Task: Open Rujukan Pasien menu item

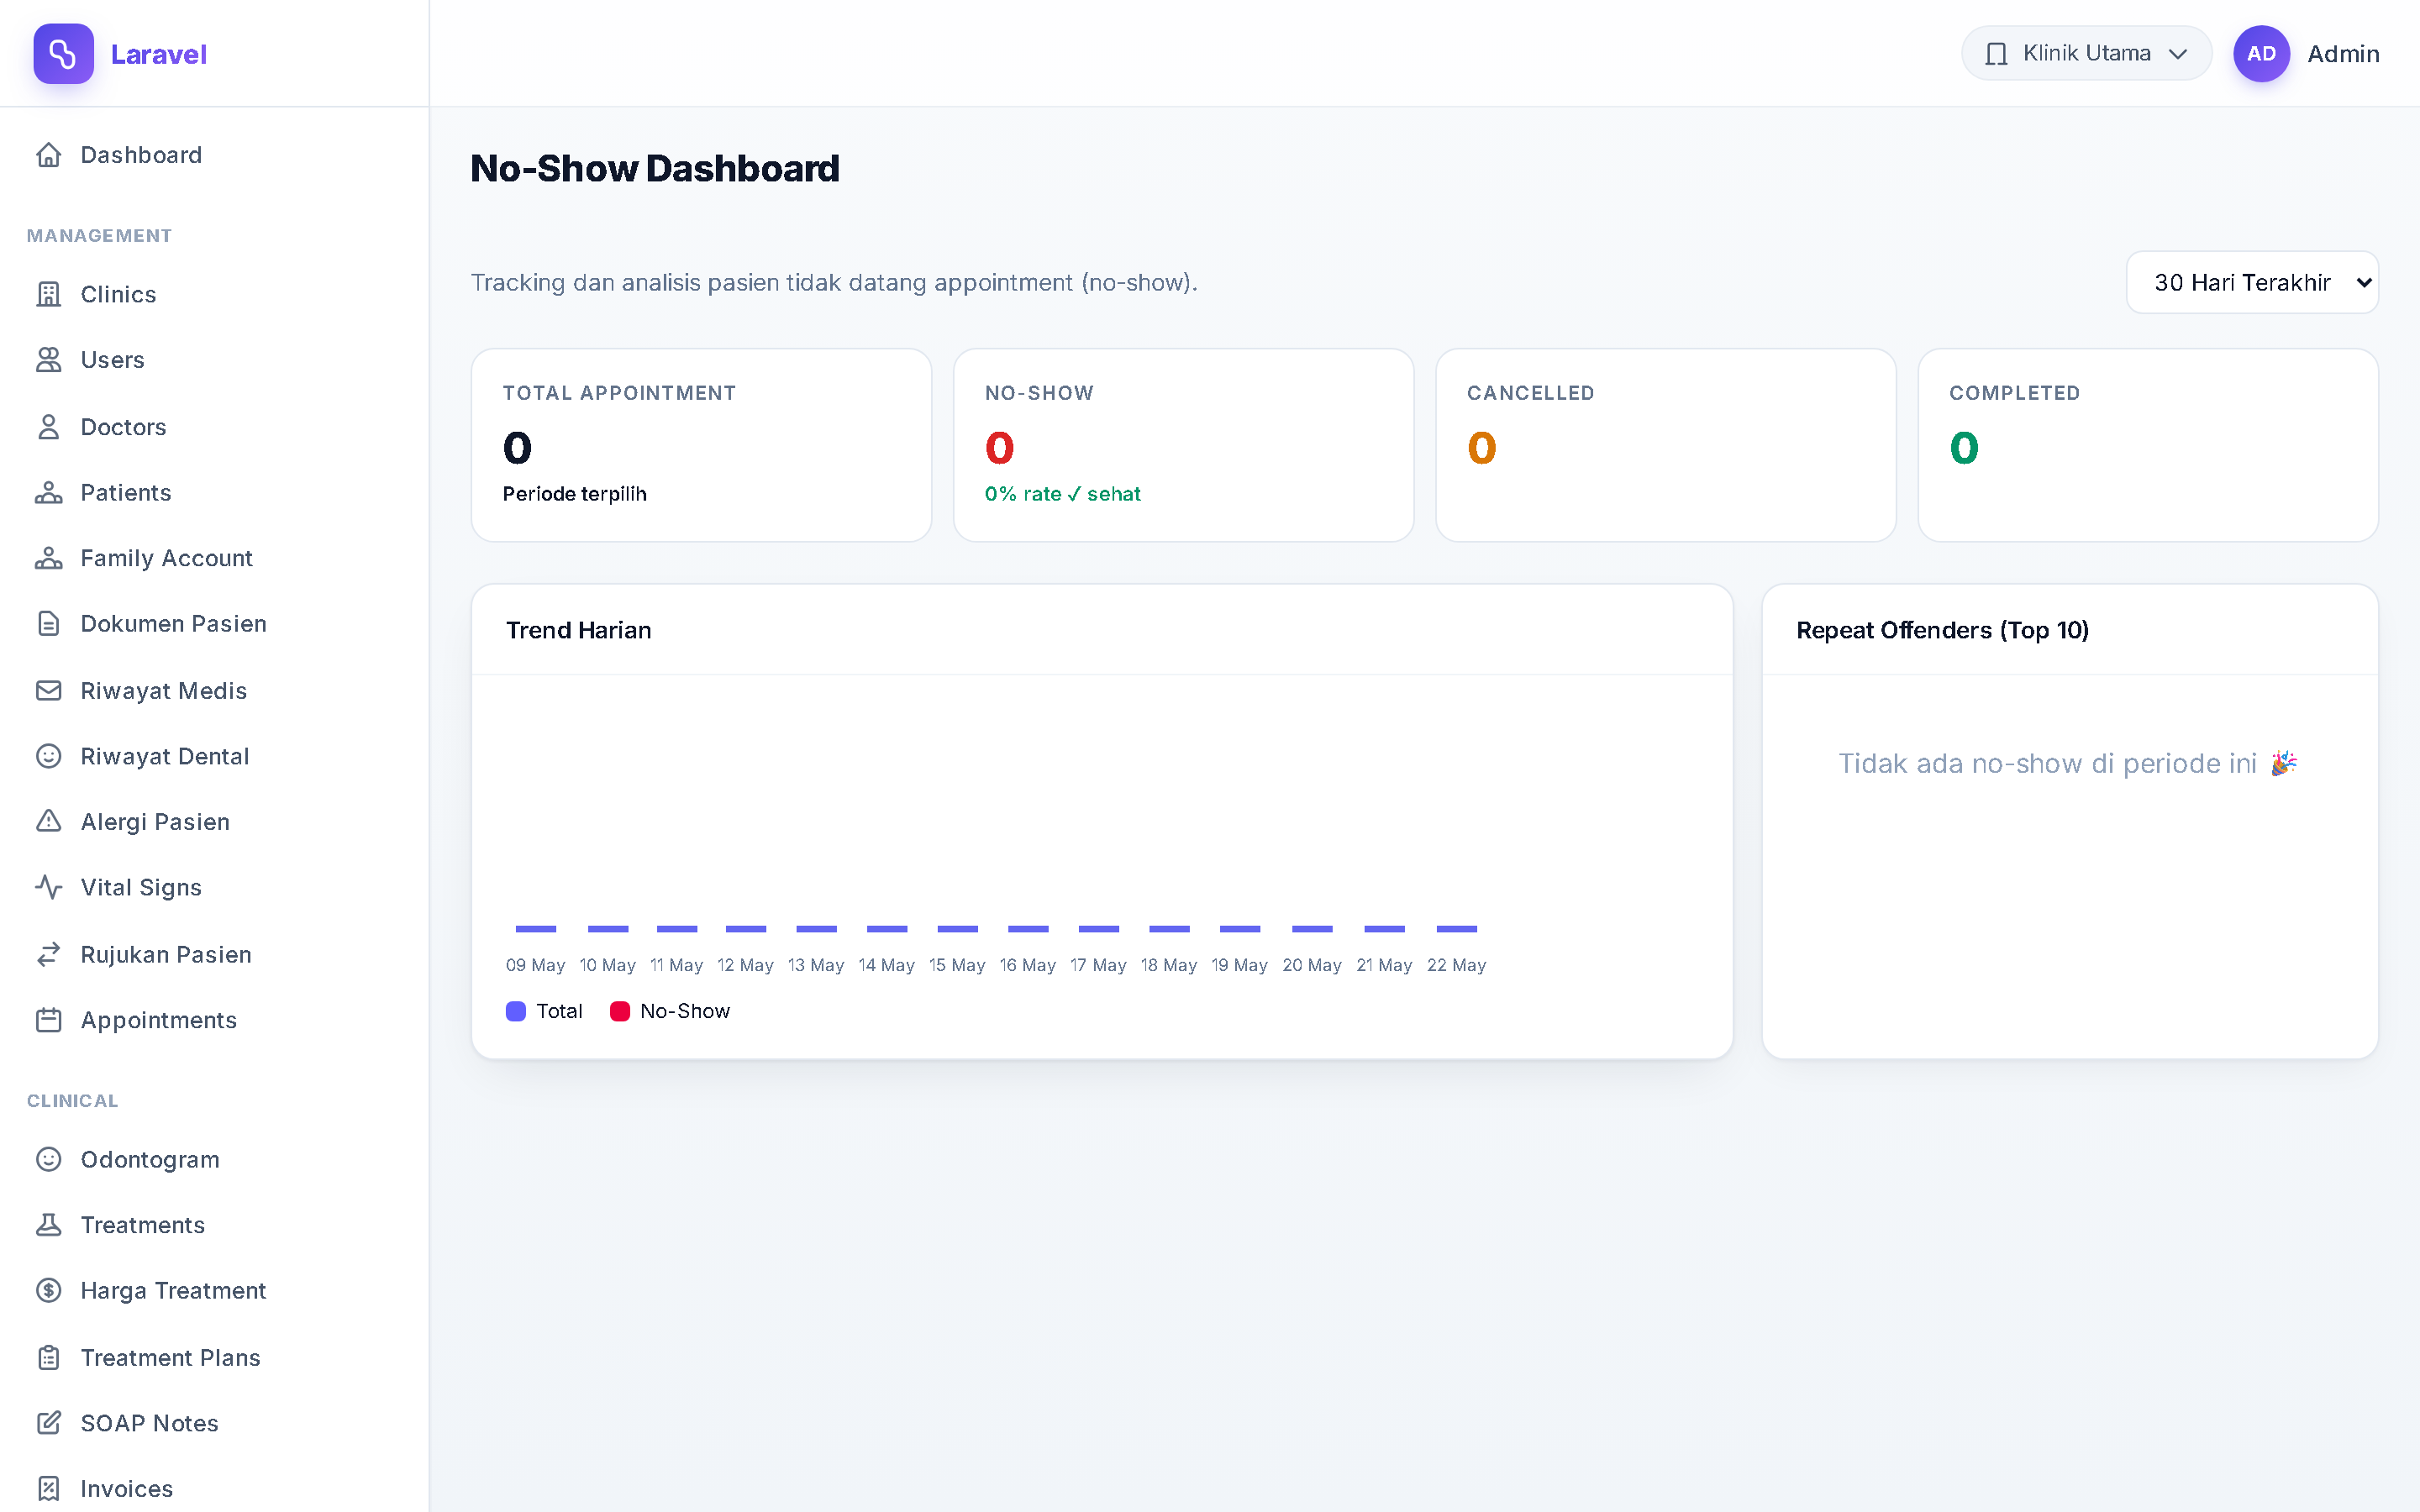Action: [x=214, y=955]
